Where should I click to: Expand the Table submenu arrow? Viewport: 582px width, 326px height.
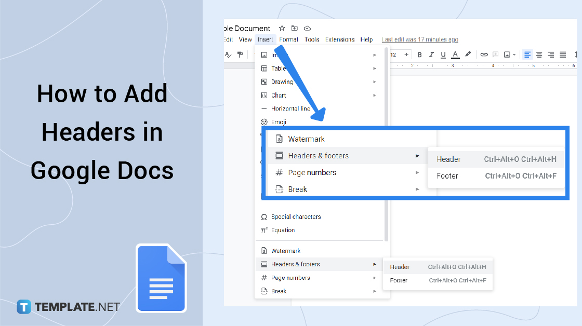click(x=375, y=69)
